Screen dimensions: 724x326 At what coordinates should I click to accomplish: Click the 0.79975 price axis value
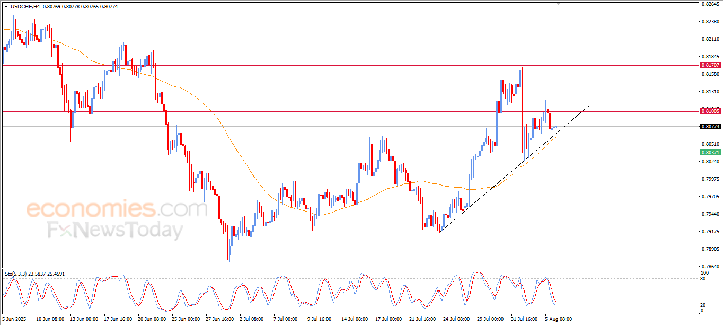710,179
